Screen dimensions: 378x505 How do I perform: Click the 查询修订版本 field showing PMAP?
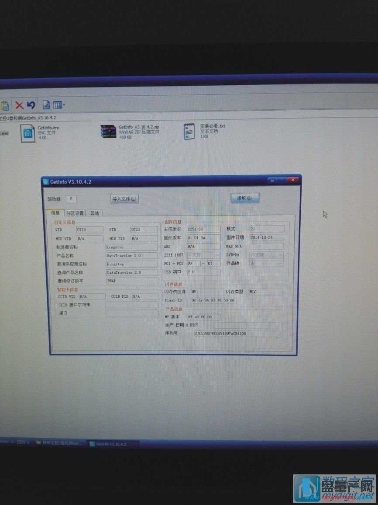132,281
